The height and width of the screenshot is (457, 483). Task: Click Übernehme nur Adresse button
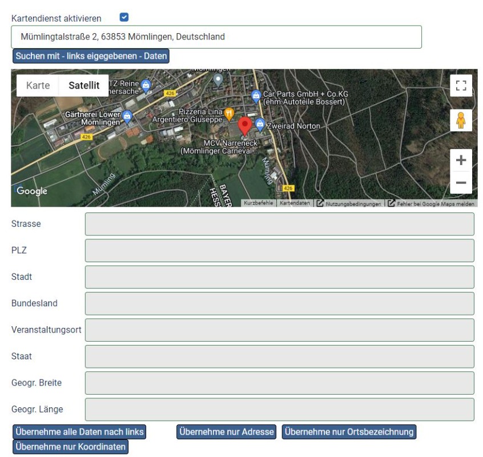[227, 432]
